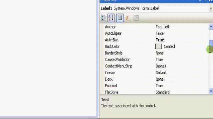Image resolution: width=213 pixels, height=119 pixels.
Task: Open the Label1 object selector dropdown
Action: (211, 8)
